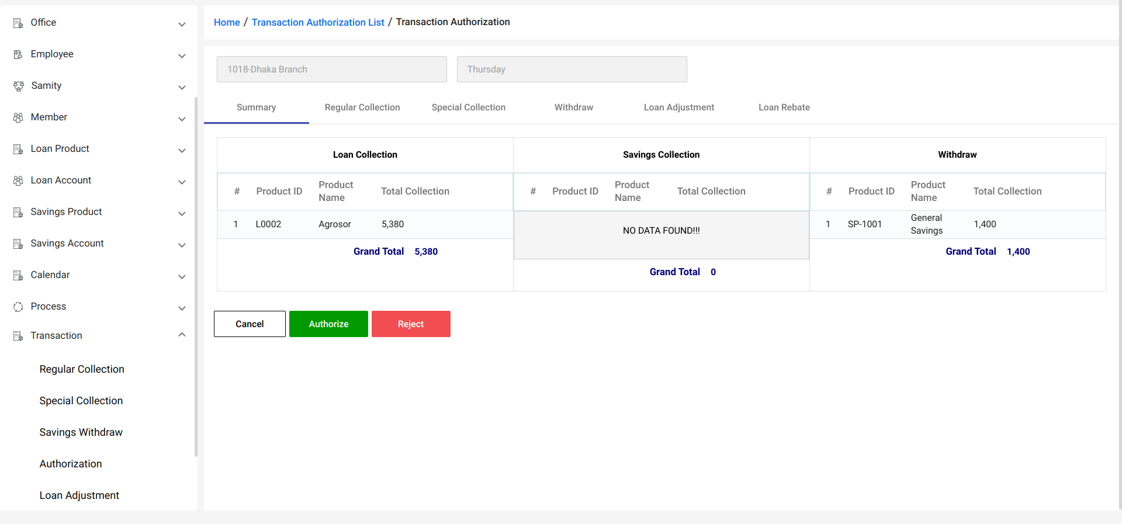Click the Savings Account sidebar icon

[x=18, y=244]
